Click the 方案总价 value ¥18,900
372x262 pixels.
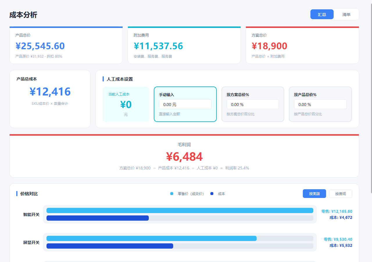coord(269,46)
